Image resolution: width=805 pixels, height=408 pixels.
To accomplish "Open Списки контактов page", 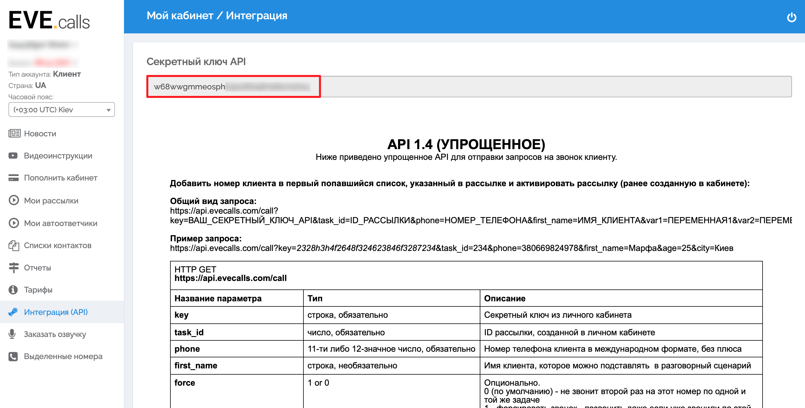I will (58, 246).
